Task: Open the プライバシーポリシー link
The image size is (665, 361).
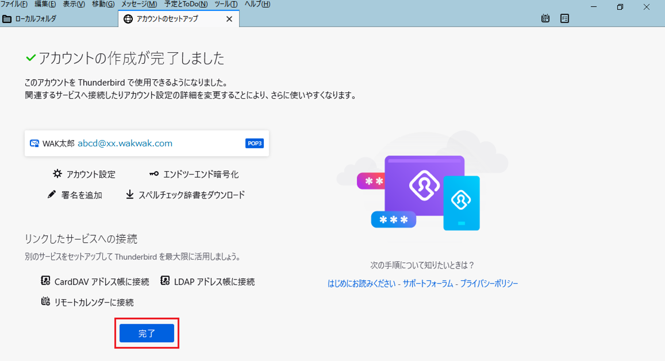Action: 489,284
